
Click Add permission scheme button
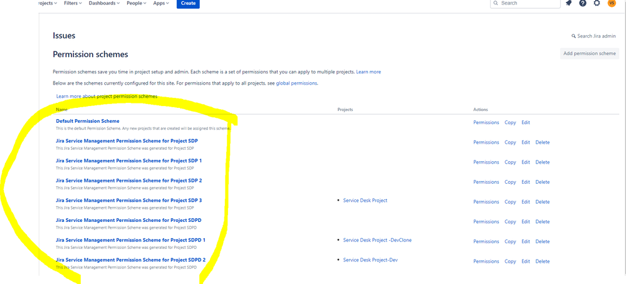coord(590,53)
